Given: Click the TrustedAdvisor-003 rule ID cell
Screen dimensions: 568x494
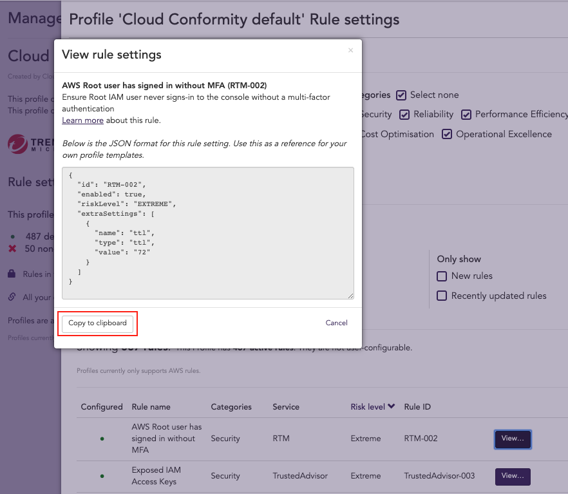Looking at the screenshot, I should (439, 475).
